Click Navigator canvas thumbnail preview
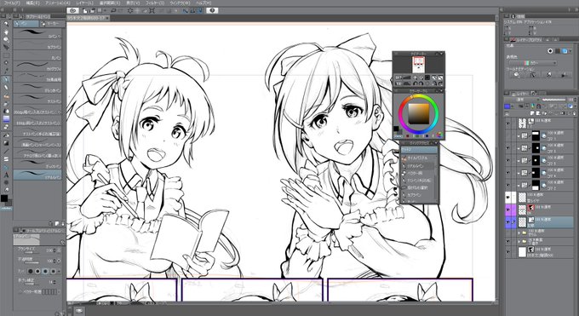Viewport: 579px width, 316px height. point(419,65)
